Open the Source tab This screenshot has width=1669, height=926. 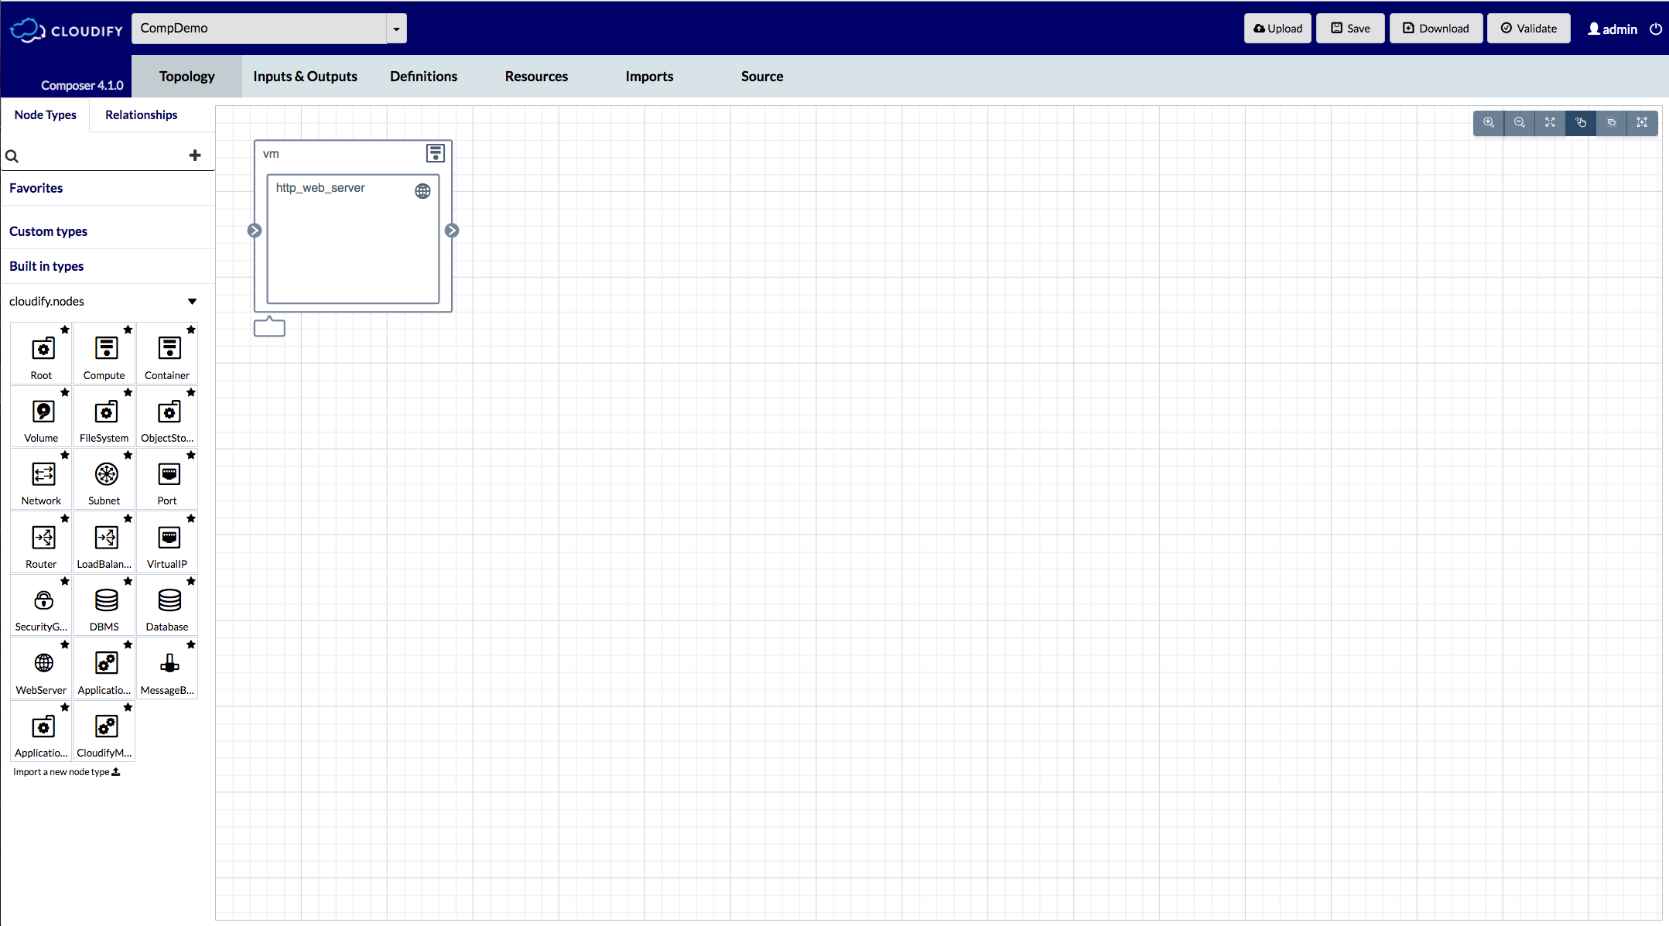point(762,76)
